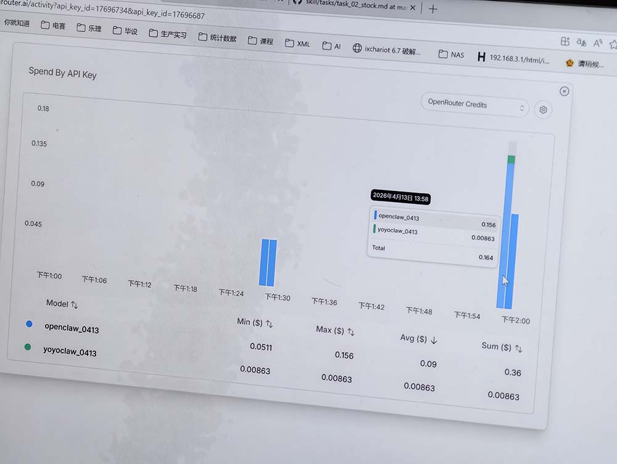Switch to the task_02_stock.md tab

click(352, 5)
